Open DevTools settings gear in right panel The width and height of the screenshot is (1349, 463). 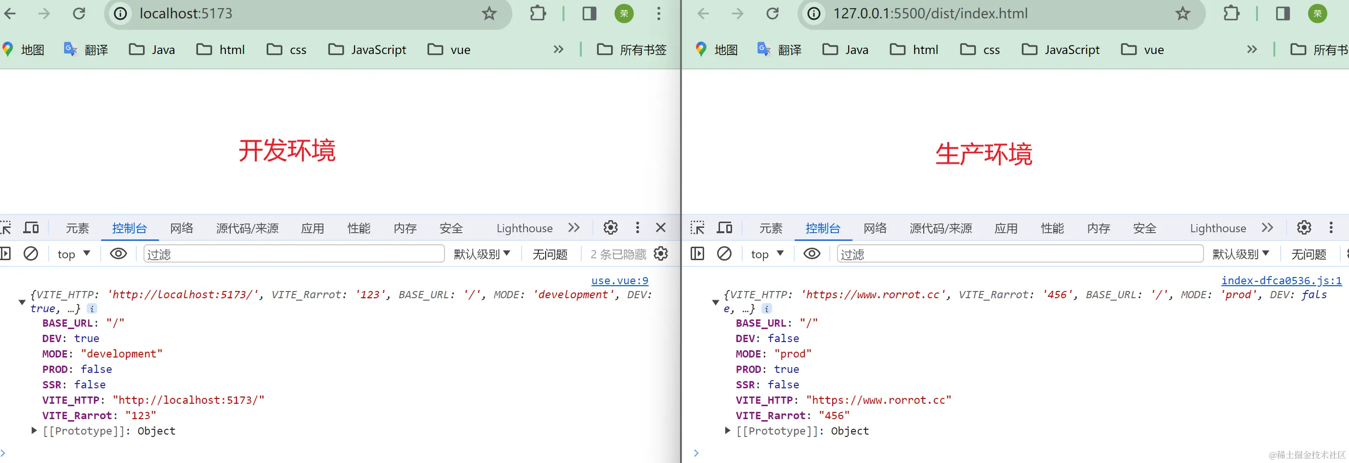pos(1304,227)
